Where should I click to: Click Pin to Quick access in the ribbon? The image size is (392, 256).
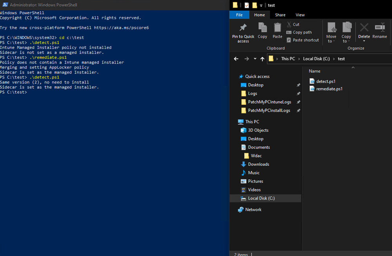tap(243, 33)
